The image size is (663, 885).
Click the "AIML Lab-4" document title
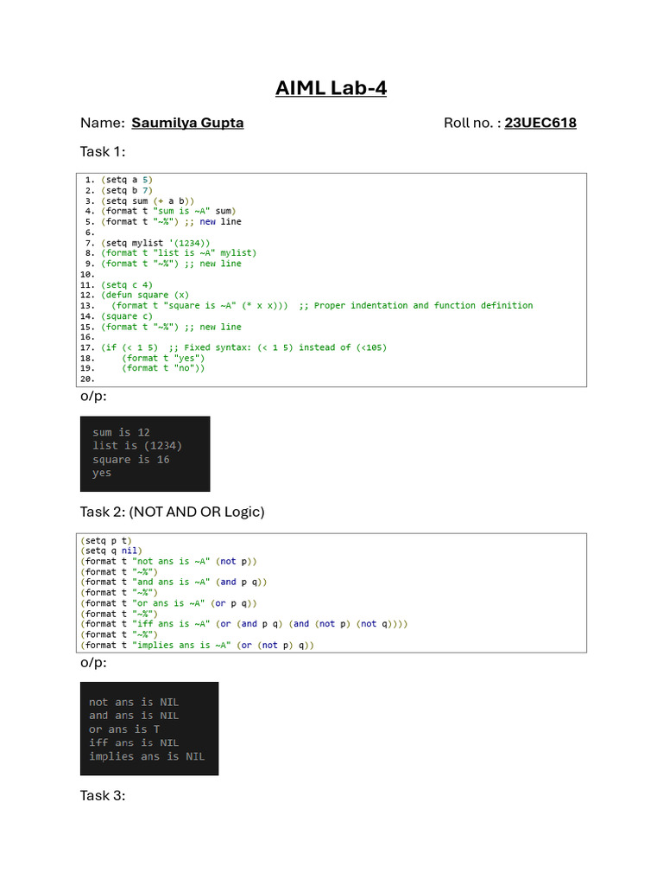pyautogui.click(x=331, y=87)
